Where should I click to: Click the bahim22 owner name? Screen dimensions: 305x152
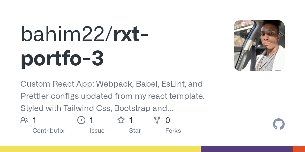[x=65, y=34]
